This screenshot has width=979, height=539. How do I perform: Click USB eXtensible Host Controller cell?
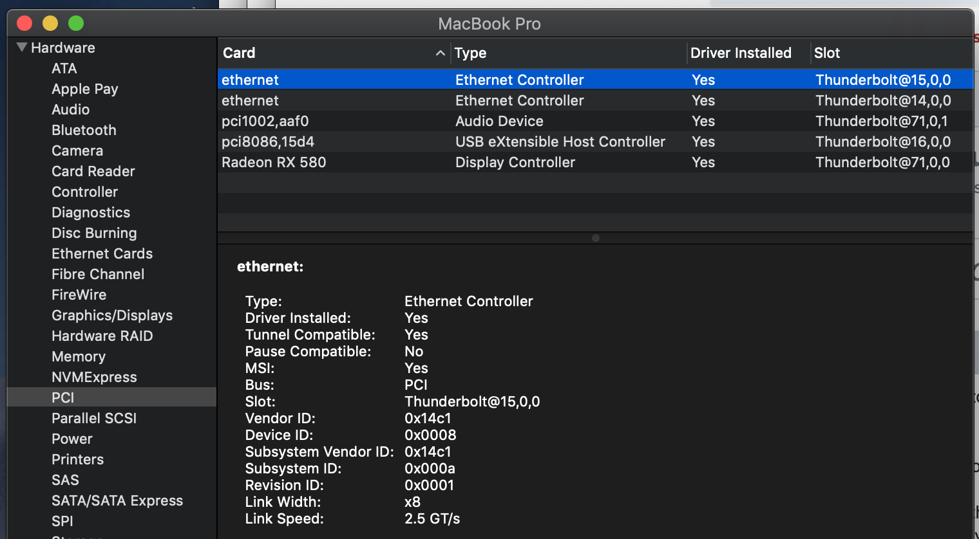560,142
